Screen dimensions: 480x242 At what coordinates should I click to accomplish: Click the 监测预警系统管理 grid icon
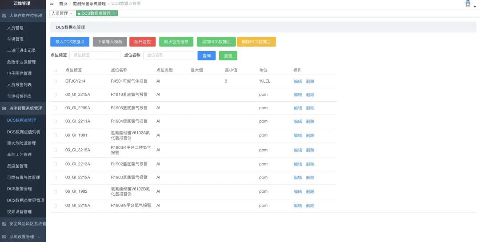(x=4, y=108)
